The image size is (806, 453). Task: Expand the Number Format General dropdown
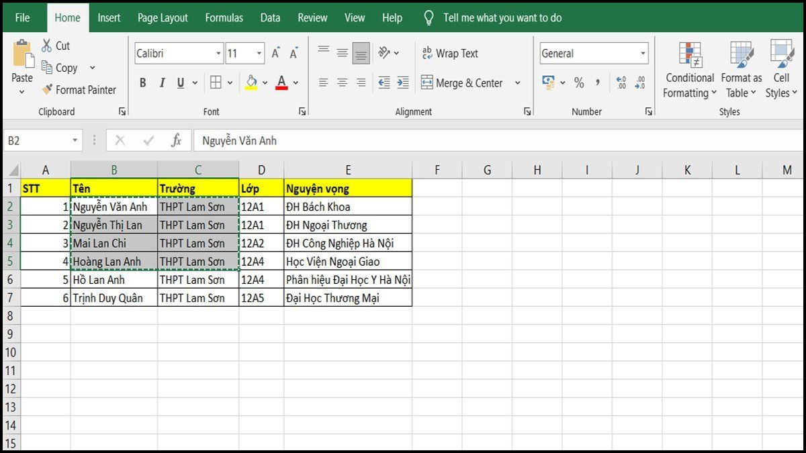pos(643,54)
